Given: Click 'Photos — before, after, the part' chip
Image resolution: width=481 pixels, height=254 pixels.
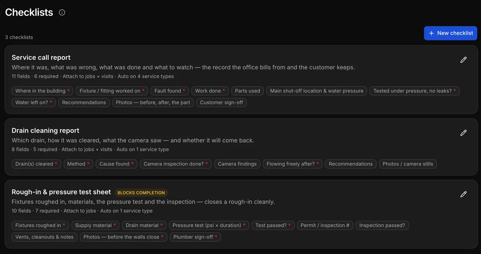Looking at the screenshot, I should pyautogui.click(x=153, y=102).
